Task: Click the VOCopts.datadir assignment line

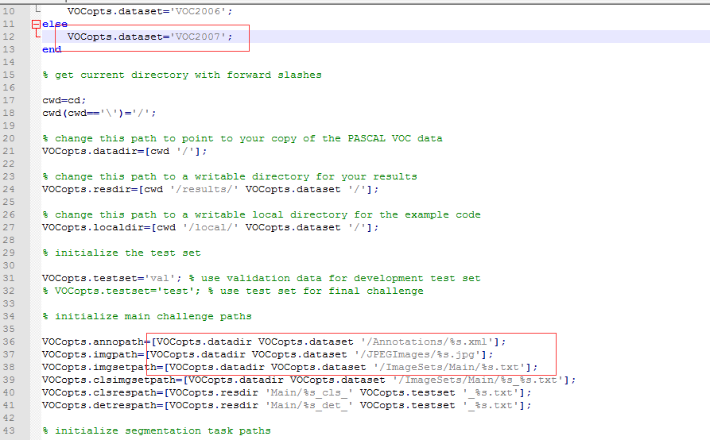Action: tap(125, 151)
